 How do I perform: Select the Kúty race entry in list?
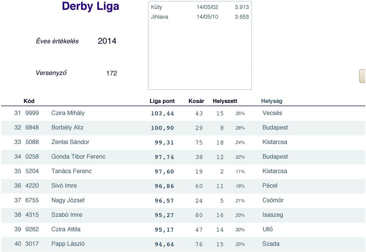(x=200, y=7)
